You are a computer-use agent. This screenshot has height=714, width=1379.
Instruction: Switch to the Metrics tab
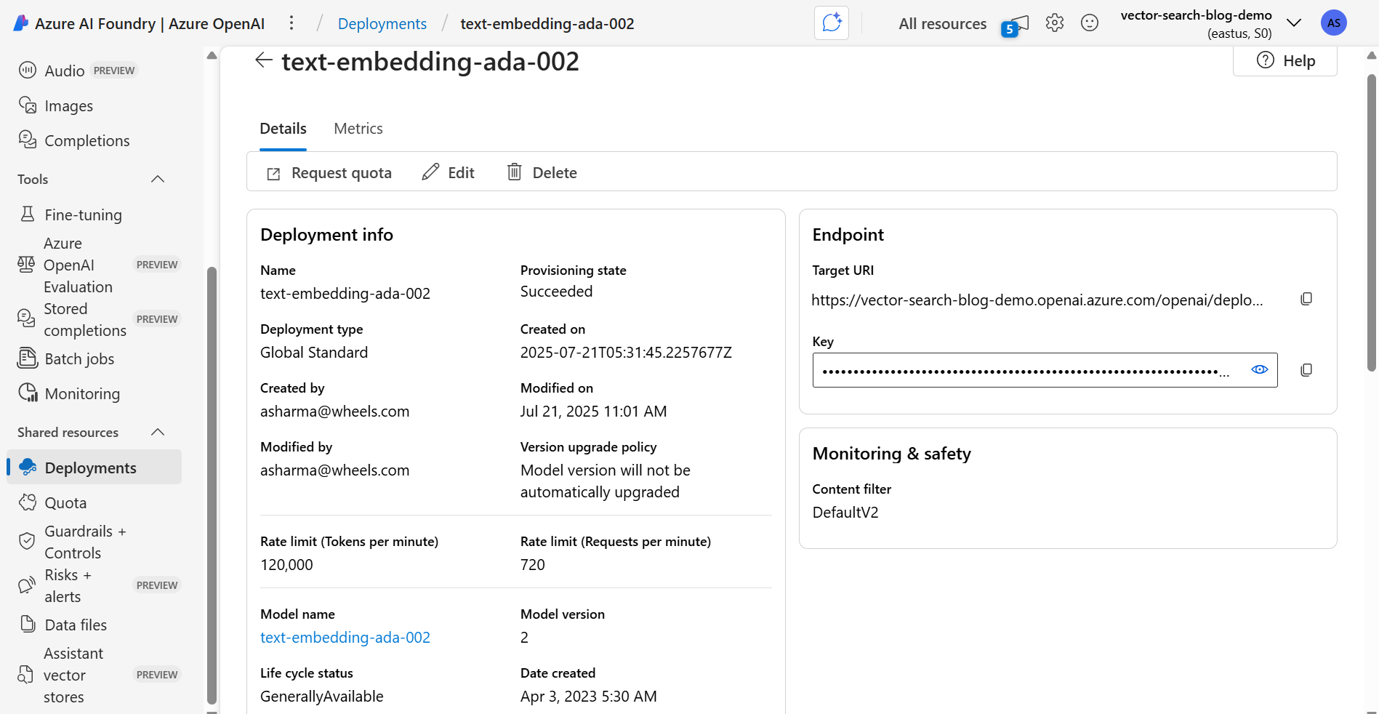[358, 129]
